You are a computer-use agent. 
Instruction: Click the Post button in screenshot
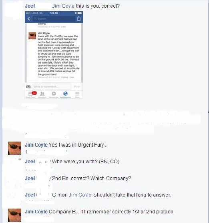[77, 87]
